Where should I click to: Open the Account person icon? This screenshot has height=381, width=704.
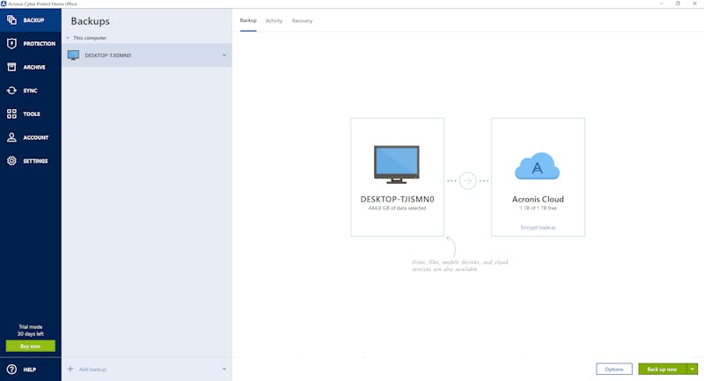click(x=11, y=137)
